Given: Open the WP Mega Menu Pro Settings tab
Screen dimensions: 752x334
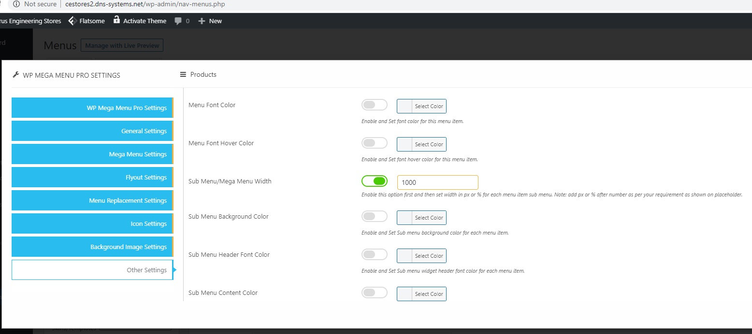Looking at the screenshot, I should tap(92, 108).
